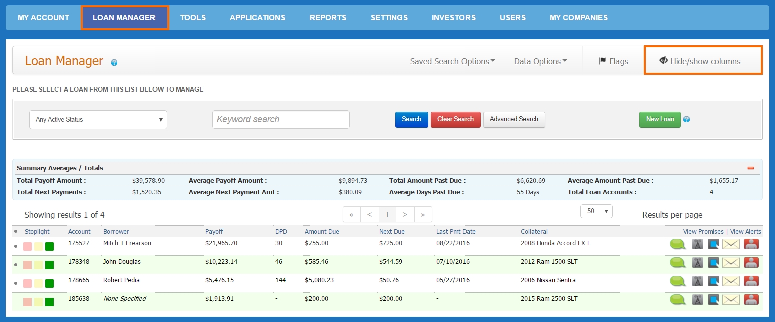The width and height of the screenshot is (775, 322).
Task: Open the Data Options dropdown
Action: click(x=541, y=61)
